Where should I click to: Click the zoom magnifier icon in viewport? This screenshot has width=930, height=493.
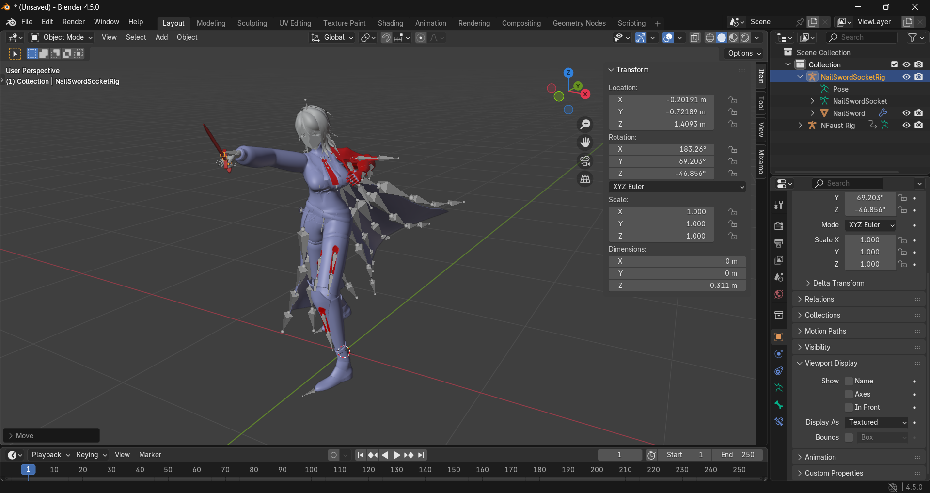[585, 125]
